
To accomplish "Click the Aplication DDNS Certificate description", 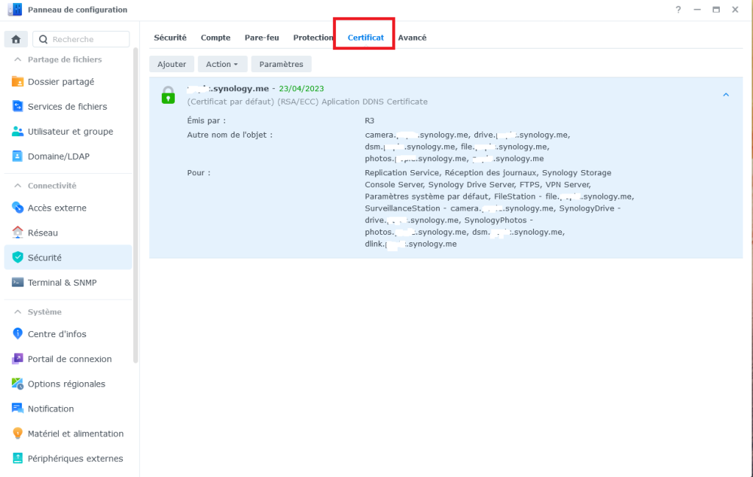I will point(374,102).
